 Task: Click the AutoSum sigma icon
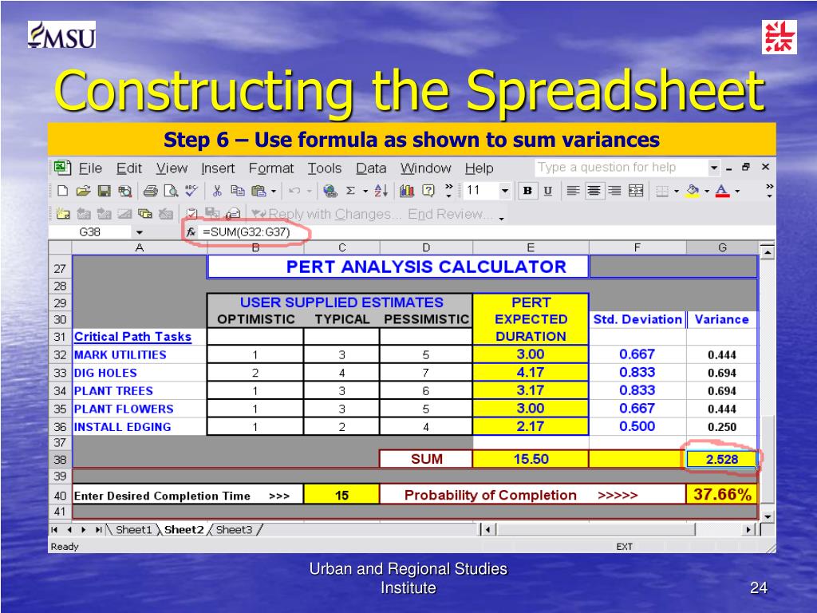pyautogui.click(x=351, y=191)
